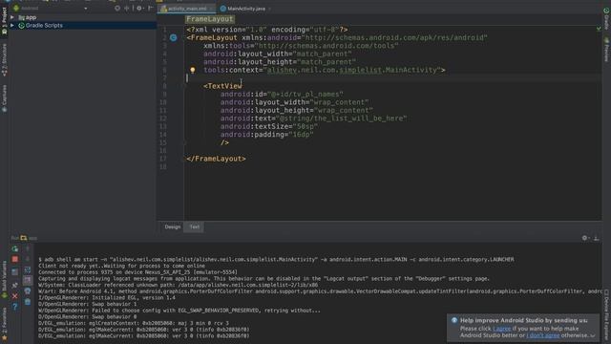Click the yellow lightbulb intention icon
The image size is (611, 344).
pyautogui.click(x=193, y=70)
